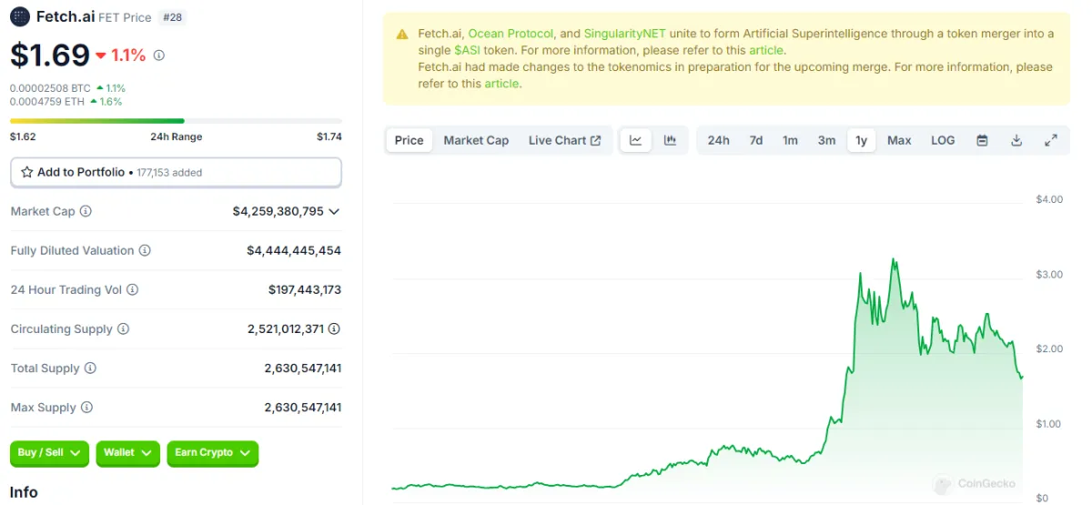Click the $3.00 axis label

point(1049,274)
